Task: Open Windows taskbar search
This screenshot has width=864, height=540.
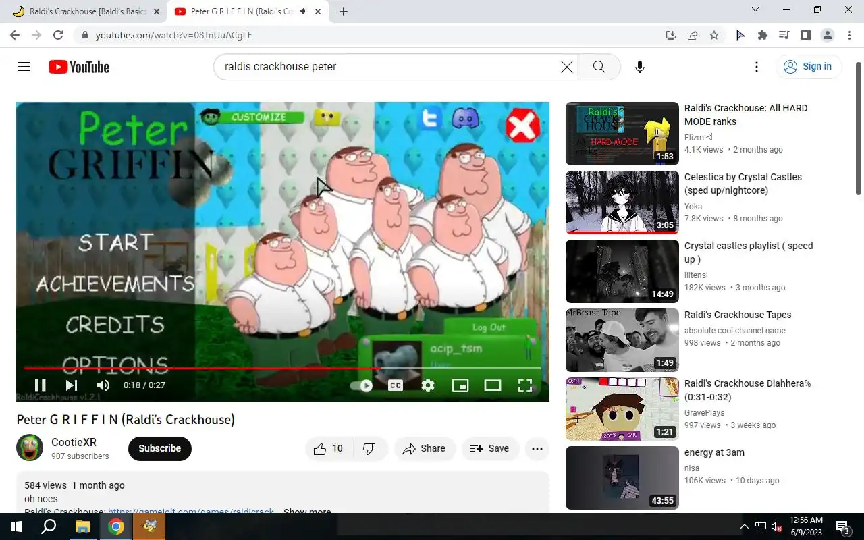Action: pyautogui.click(x=49, y=526)
